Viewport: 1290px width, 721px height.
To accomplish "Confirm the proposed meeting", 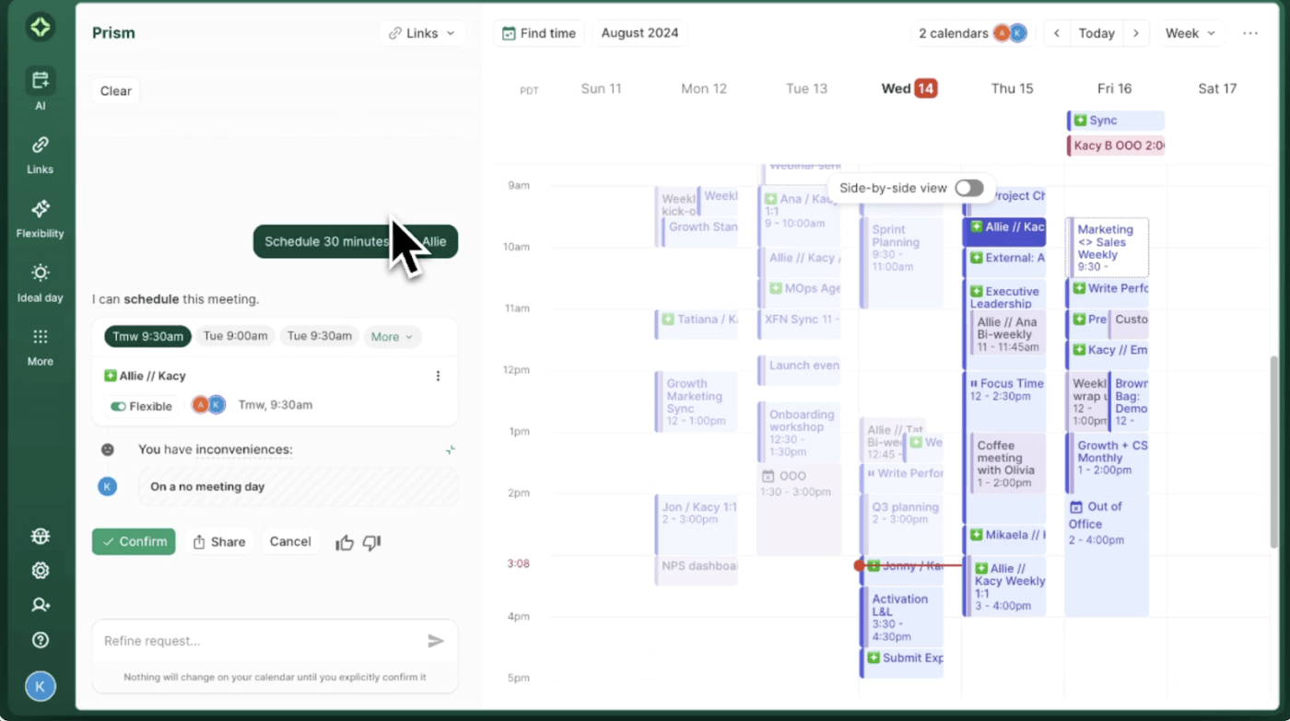I will [x=134, y=541].
